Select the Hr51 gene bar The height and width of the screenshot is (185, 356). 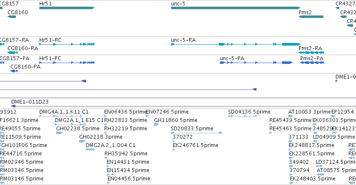click(x=67, y=8)
